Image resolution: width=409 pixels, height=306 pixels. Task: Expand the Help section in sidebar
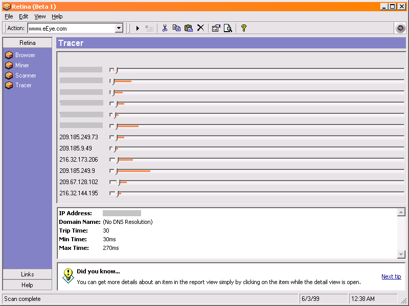coord(28,285)
